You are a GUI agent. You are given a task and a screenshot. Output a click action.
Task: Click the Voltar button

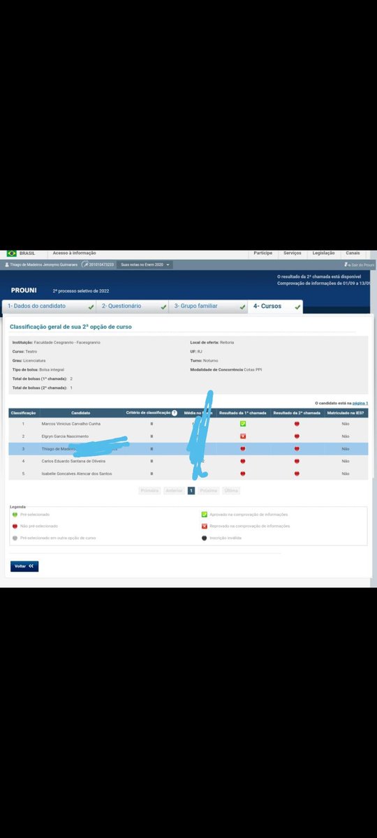(x=24, y=566)
